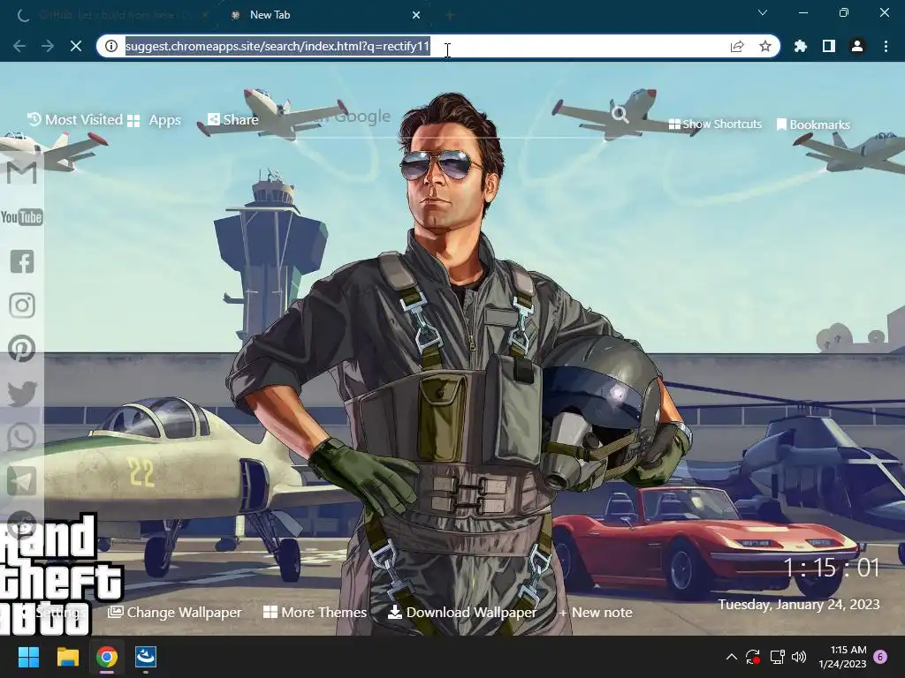Click the Share button
Image resolution: width=905 pixels, height=678 pixels.
tap(233, 119)
